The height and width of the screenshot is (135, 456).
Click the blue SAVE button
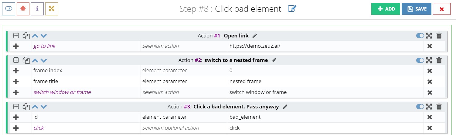pyautogui.click(x=417, y=9)
